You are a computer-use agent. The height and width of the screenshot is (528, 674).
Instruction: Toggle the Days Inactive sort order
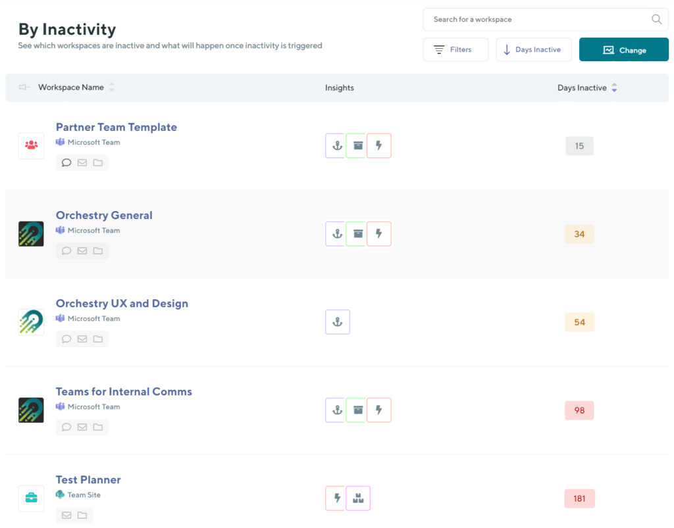[614, 87]
